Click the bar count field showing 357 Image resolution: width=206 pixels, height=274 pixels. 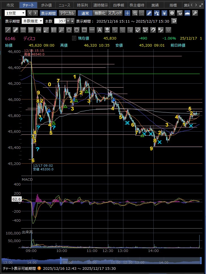click(60, 21)
